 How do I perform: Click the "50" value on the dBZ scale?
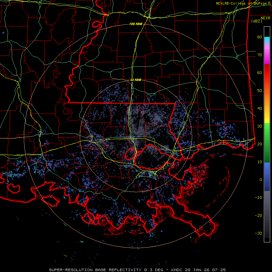tap(260, 91)
